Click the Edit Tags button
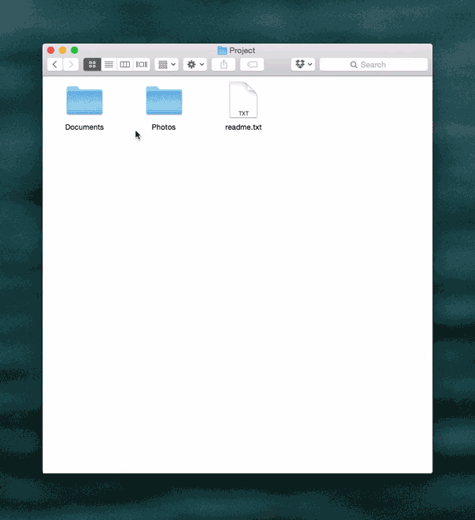The height and width of the screenshot is (520, 475). [252, 64]
